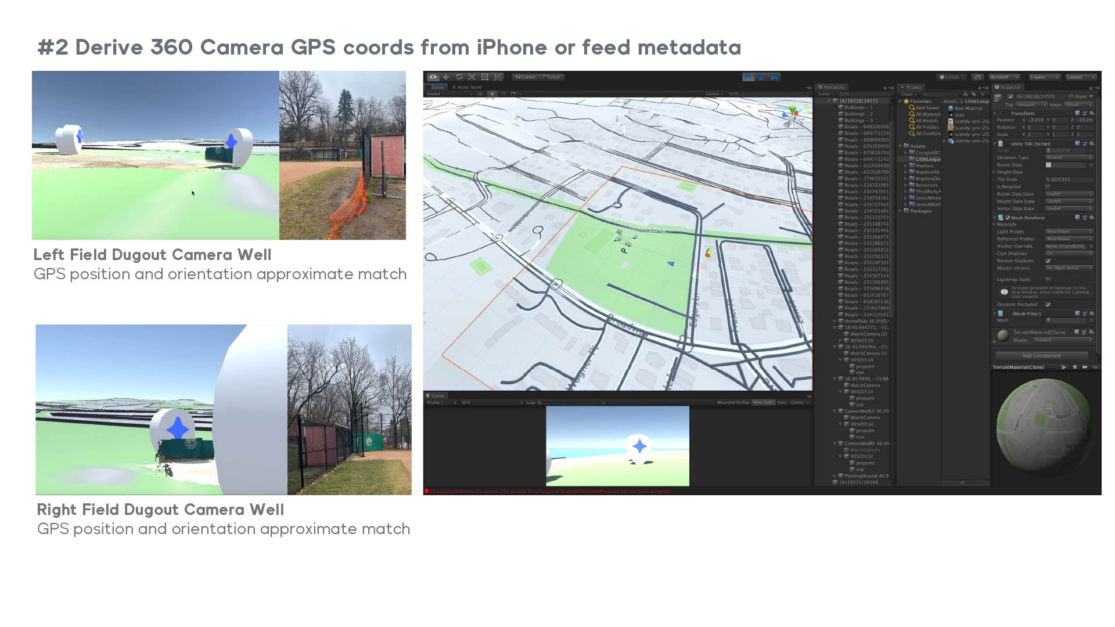This screenshot has width=1115, height=627.
Task: Select the Hand view tool
Action: (433, 77)
